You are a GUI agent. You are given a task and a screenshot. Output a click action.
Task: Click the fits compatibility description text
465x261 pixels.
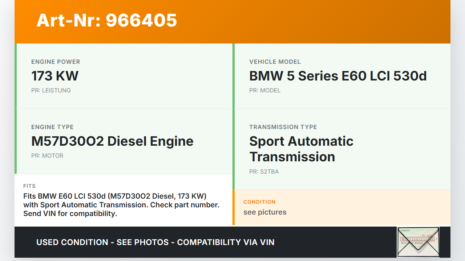click(121, 205)
